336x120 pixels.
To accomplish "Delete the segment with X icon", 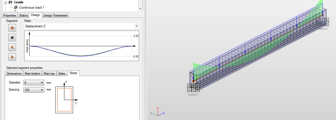I will point(12,37).
